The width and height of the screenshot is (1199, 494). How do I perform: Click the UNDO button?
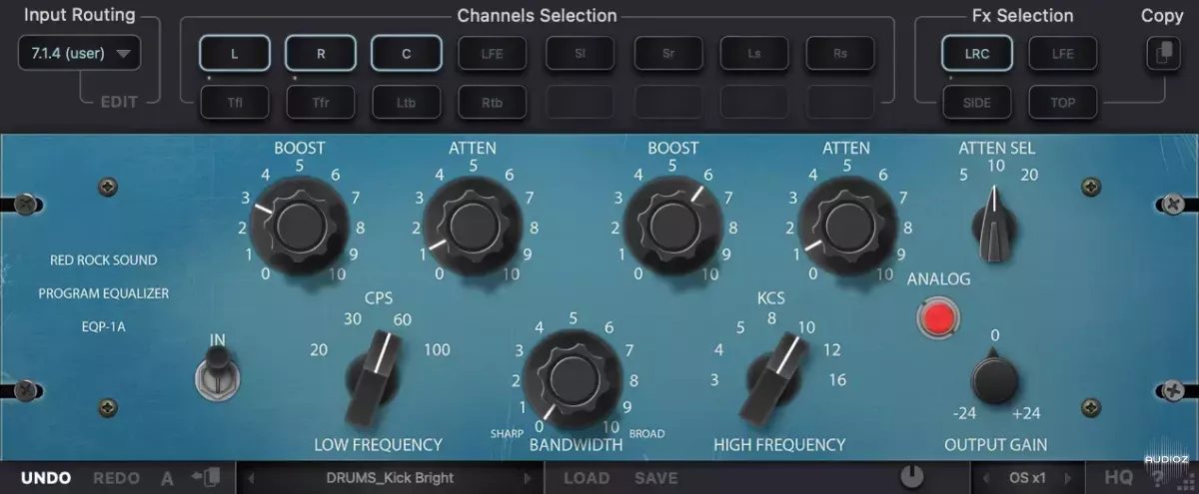46,478
